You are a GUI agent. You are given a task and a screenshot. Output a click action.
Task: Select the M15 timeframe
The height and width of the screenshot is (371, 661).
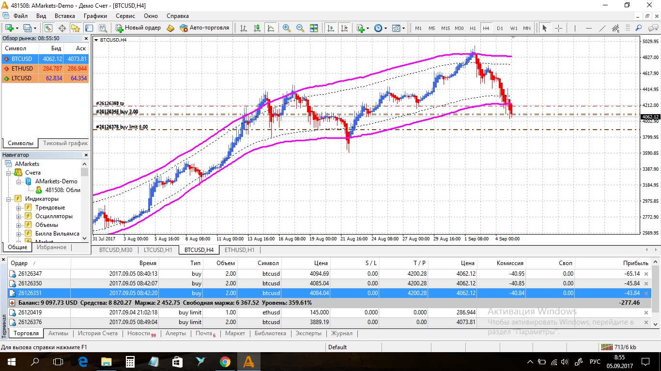pos(446,28)
